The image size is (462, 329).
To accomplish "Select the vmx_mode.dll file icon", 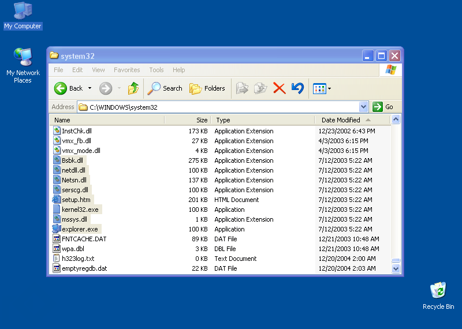I will (x=57, y=151).
